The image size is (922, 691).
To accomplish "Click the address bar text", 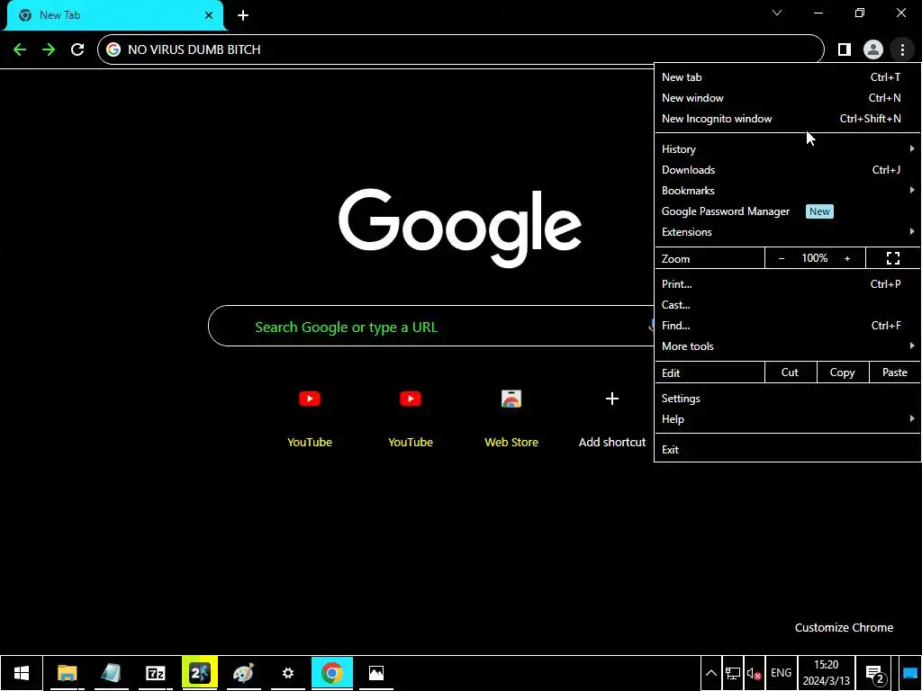I will (194, 49).
